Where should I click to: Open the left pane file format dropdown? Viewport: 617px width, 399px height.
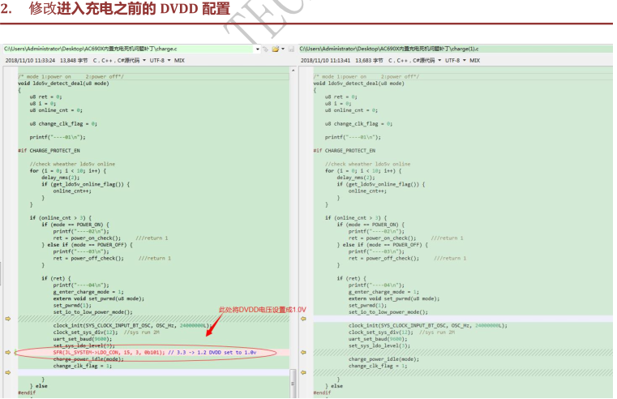point(119,60)
